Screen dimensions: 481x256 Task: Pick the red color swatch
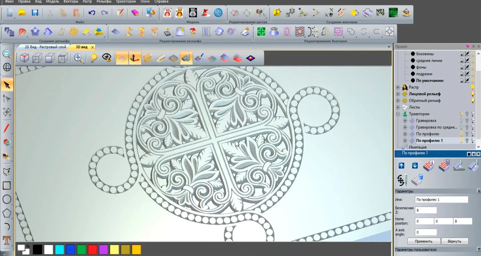click(93, 249)
